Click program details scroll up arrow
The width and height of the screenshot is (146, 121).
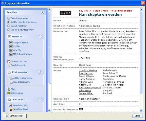click(x=141, y=10)
